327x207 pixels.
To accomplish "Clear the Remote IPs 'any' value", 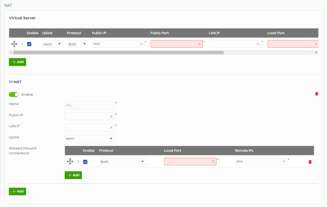I will [x=284, y=162].
